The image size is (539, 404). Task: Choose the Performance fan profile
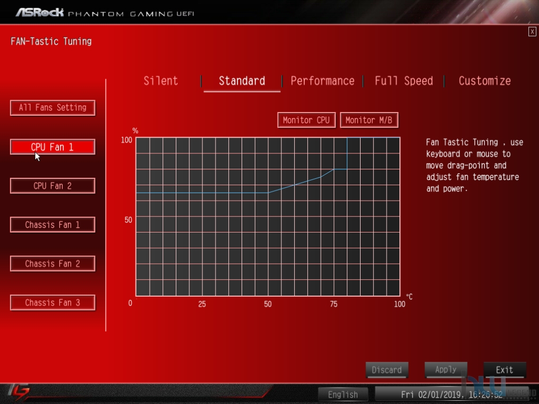click(x=322, y=81)
